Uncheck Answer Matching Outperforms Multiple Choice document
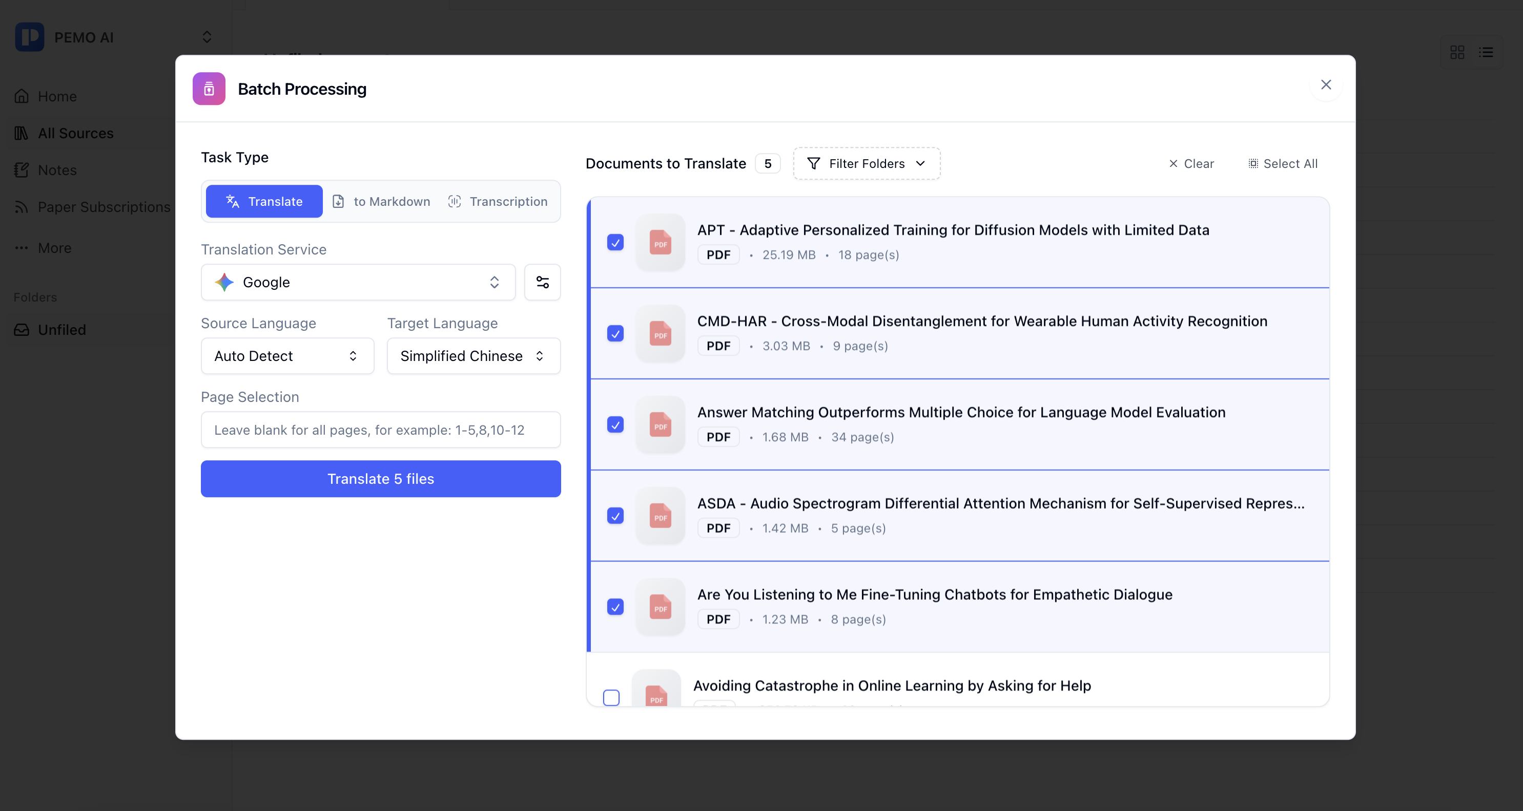The width and height of the screenshot is (1523, 811). (615, 424)
